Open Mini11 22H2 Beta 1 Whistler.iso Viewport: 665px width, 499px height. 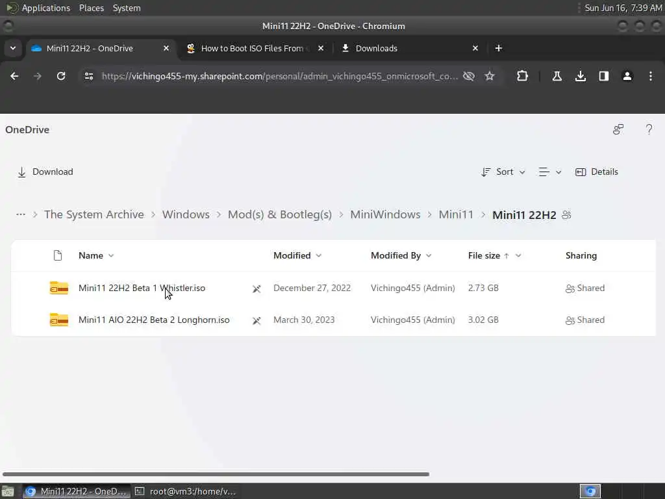[142, 288]
